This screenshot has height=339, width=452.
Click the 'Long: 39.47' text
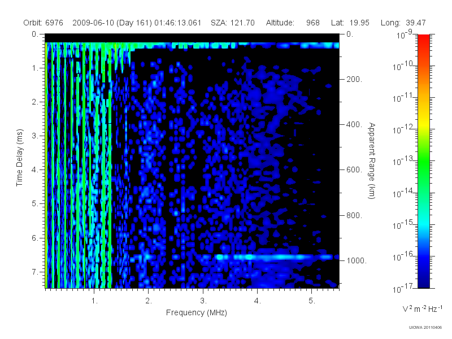pos(403,23)
